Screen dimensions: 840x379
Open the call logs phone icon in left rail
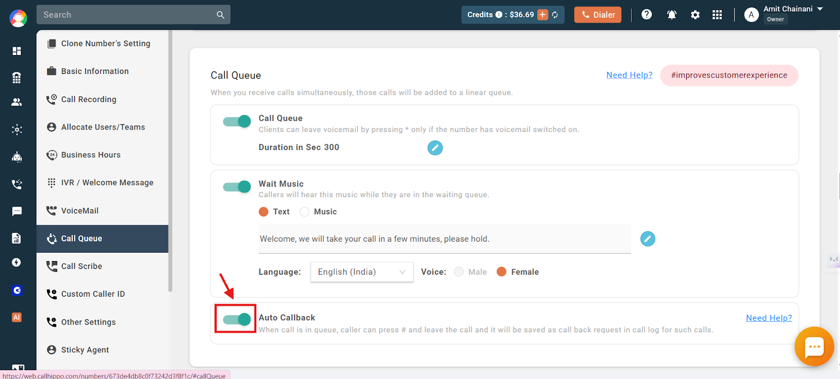[x=17, y=184]
